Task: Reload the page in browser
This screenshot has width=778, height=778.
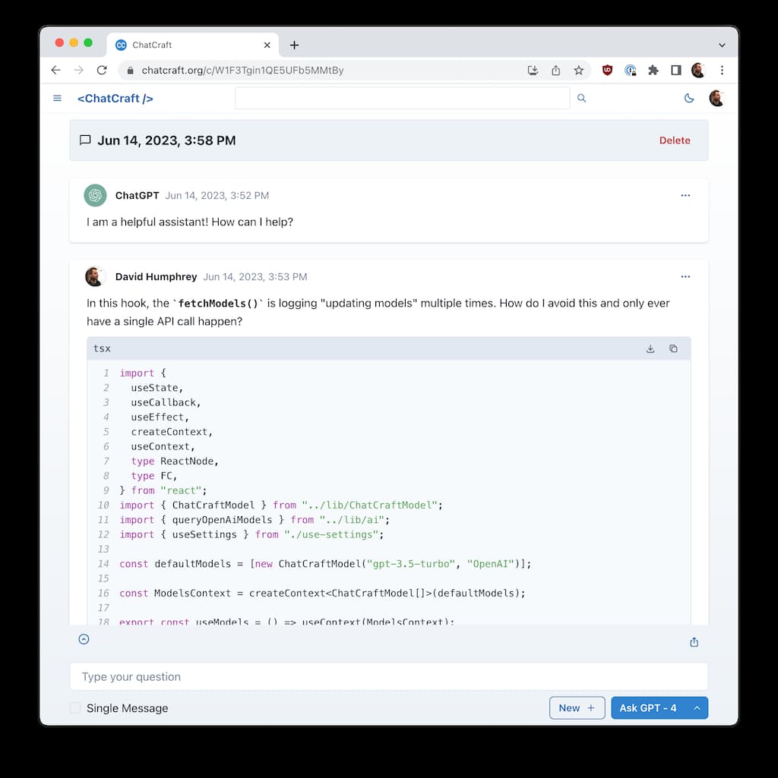Action: [x=102, y=71]
